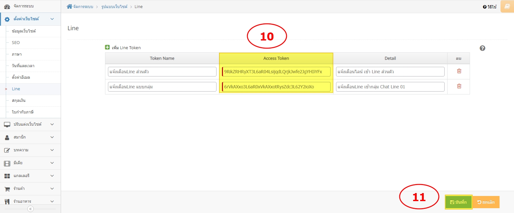Click the green plus icon to add a Line Token

pyautogui.click(x=107, y=47)
